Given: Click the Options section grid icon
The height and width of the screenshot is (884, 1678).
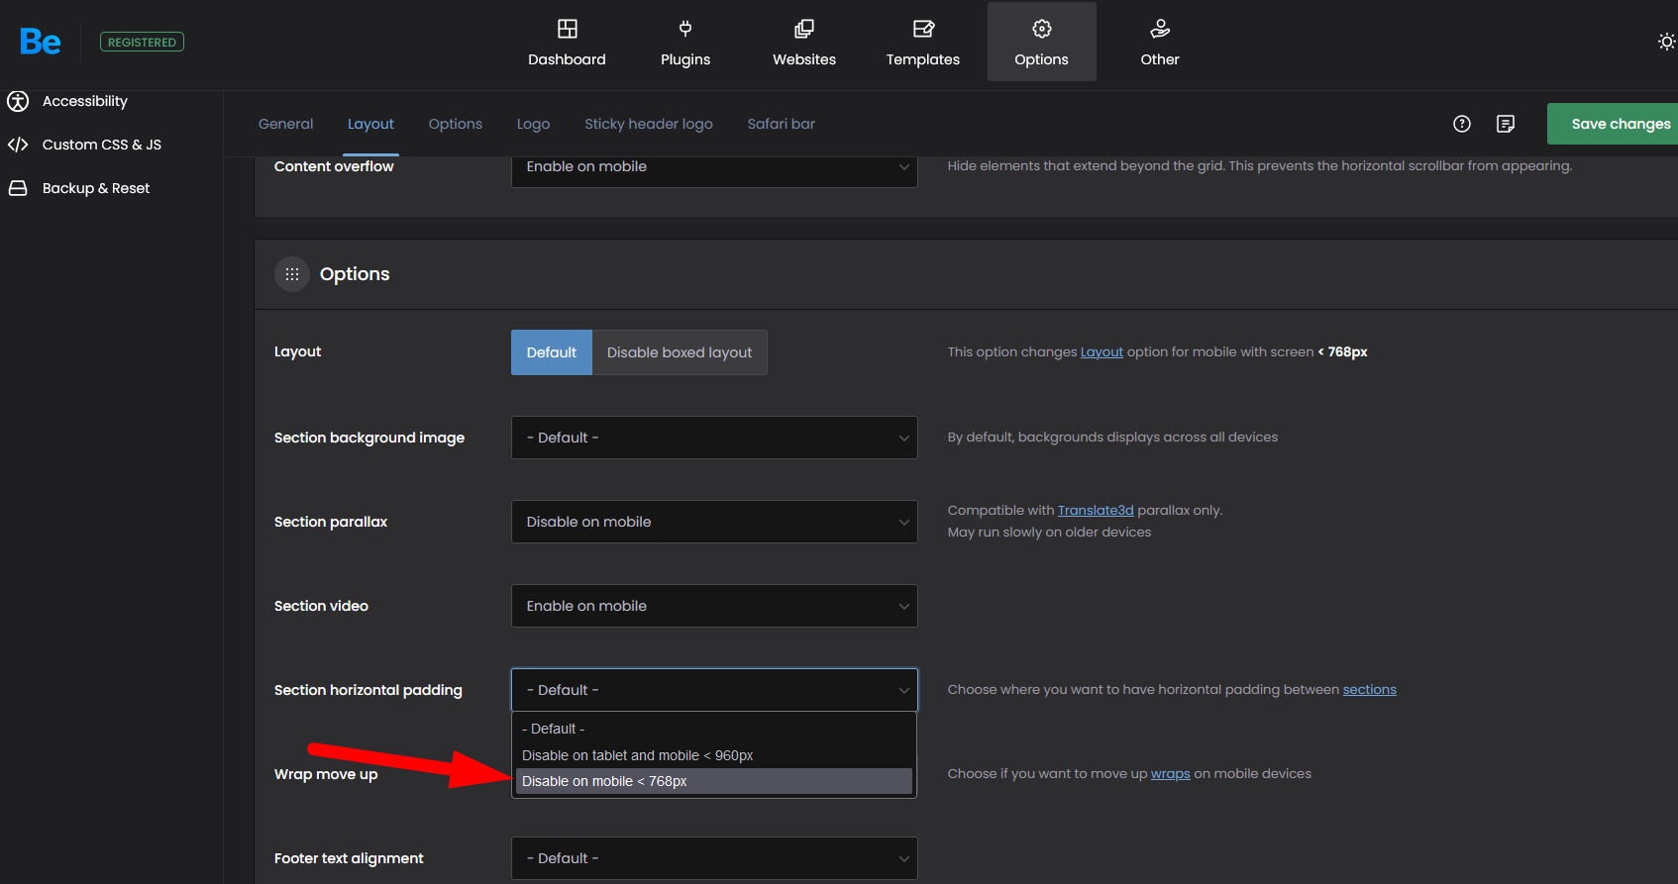Looking at the screenshot, I should (x=292, y=274).
